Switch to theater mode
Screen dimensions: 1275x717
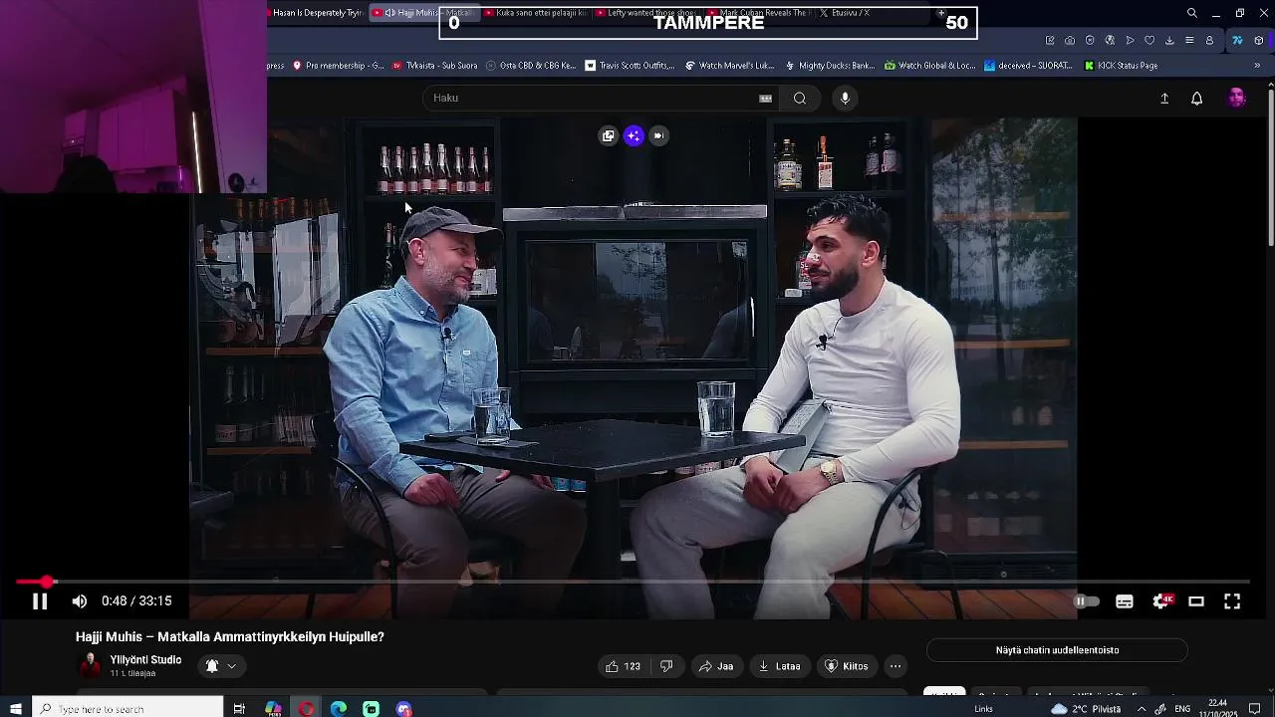click(1196, 601)
